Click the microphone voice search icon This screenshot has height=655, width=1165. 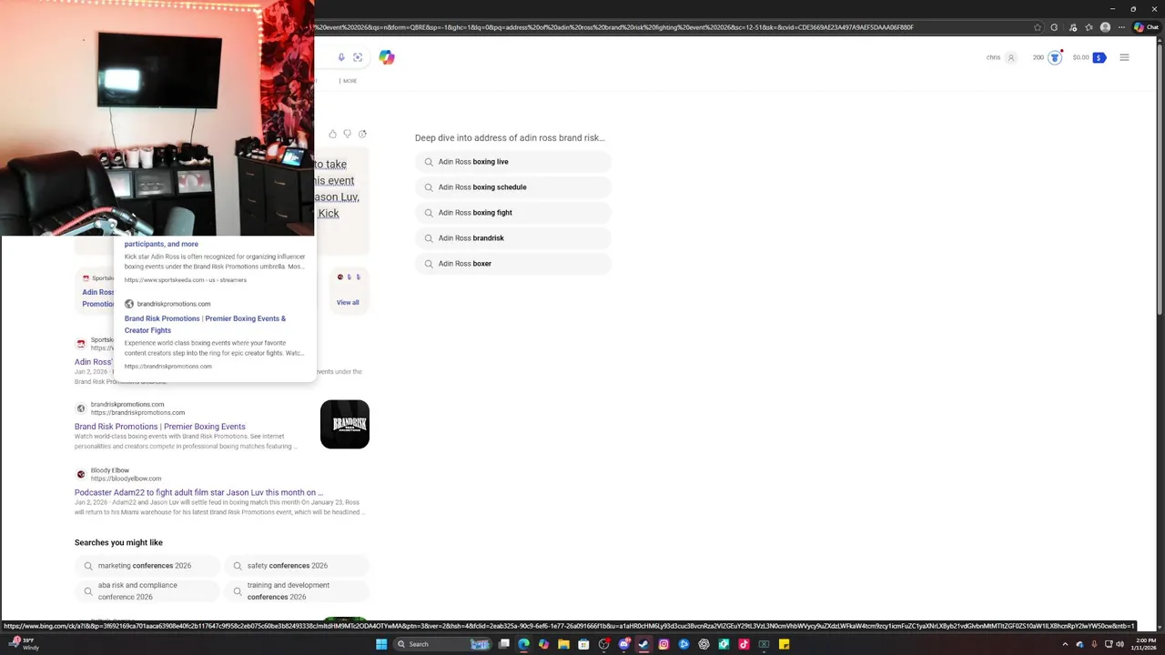(341, 57)
